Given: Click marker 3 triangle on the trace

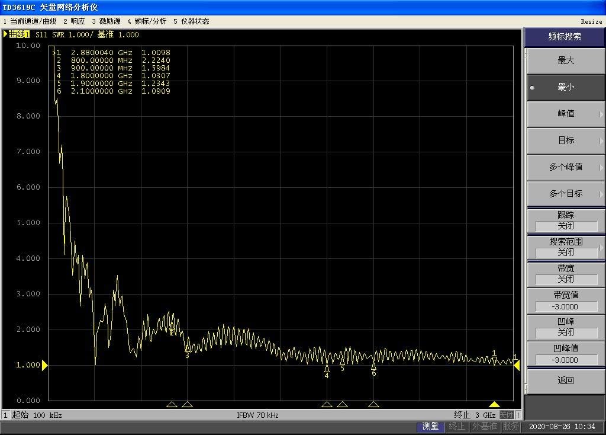Looking at the screenshot, I should point(187,348).
